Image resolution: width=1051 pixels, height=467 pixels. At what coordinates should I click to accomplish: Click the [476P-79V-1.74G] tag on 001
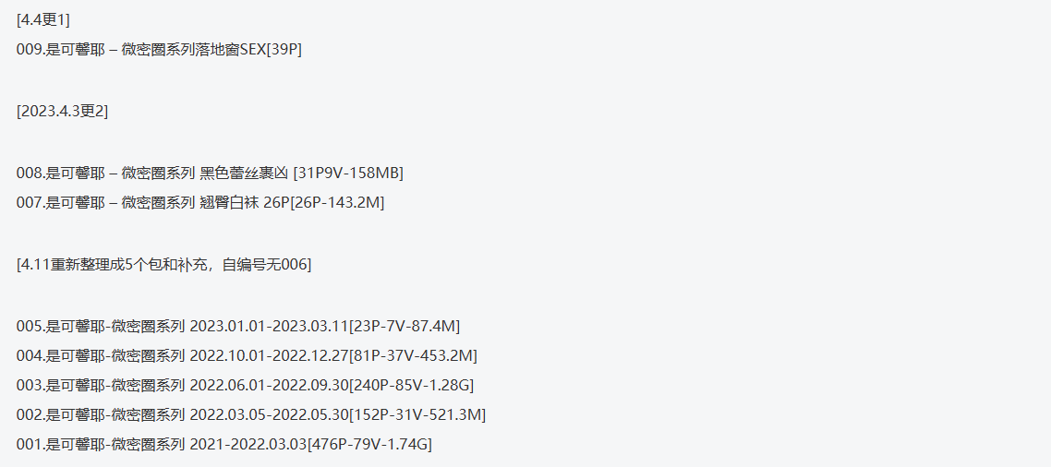[x=369, y=444]
